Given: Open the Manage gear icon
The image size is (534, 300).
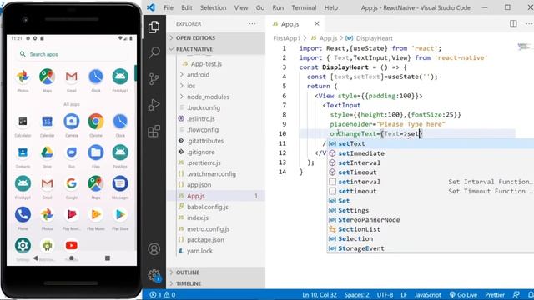Looking at the screenshot, I should (x=154, y=275).
